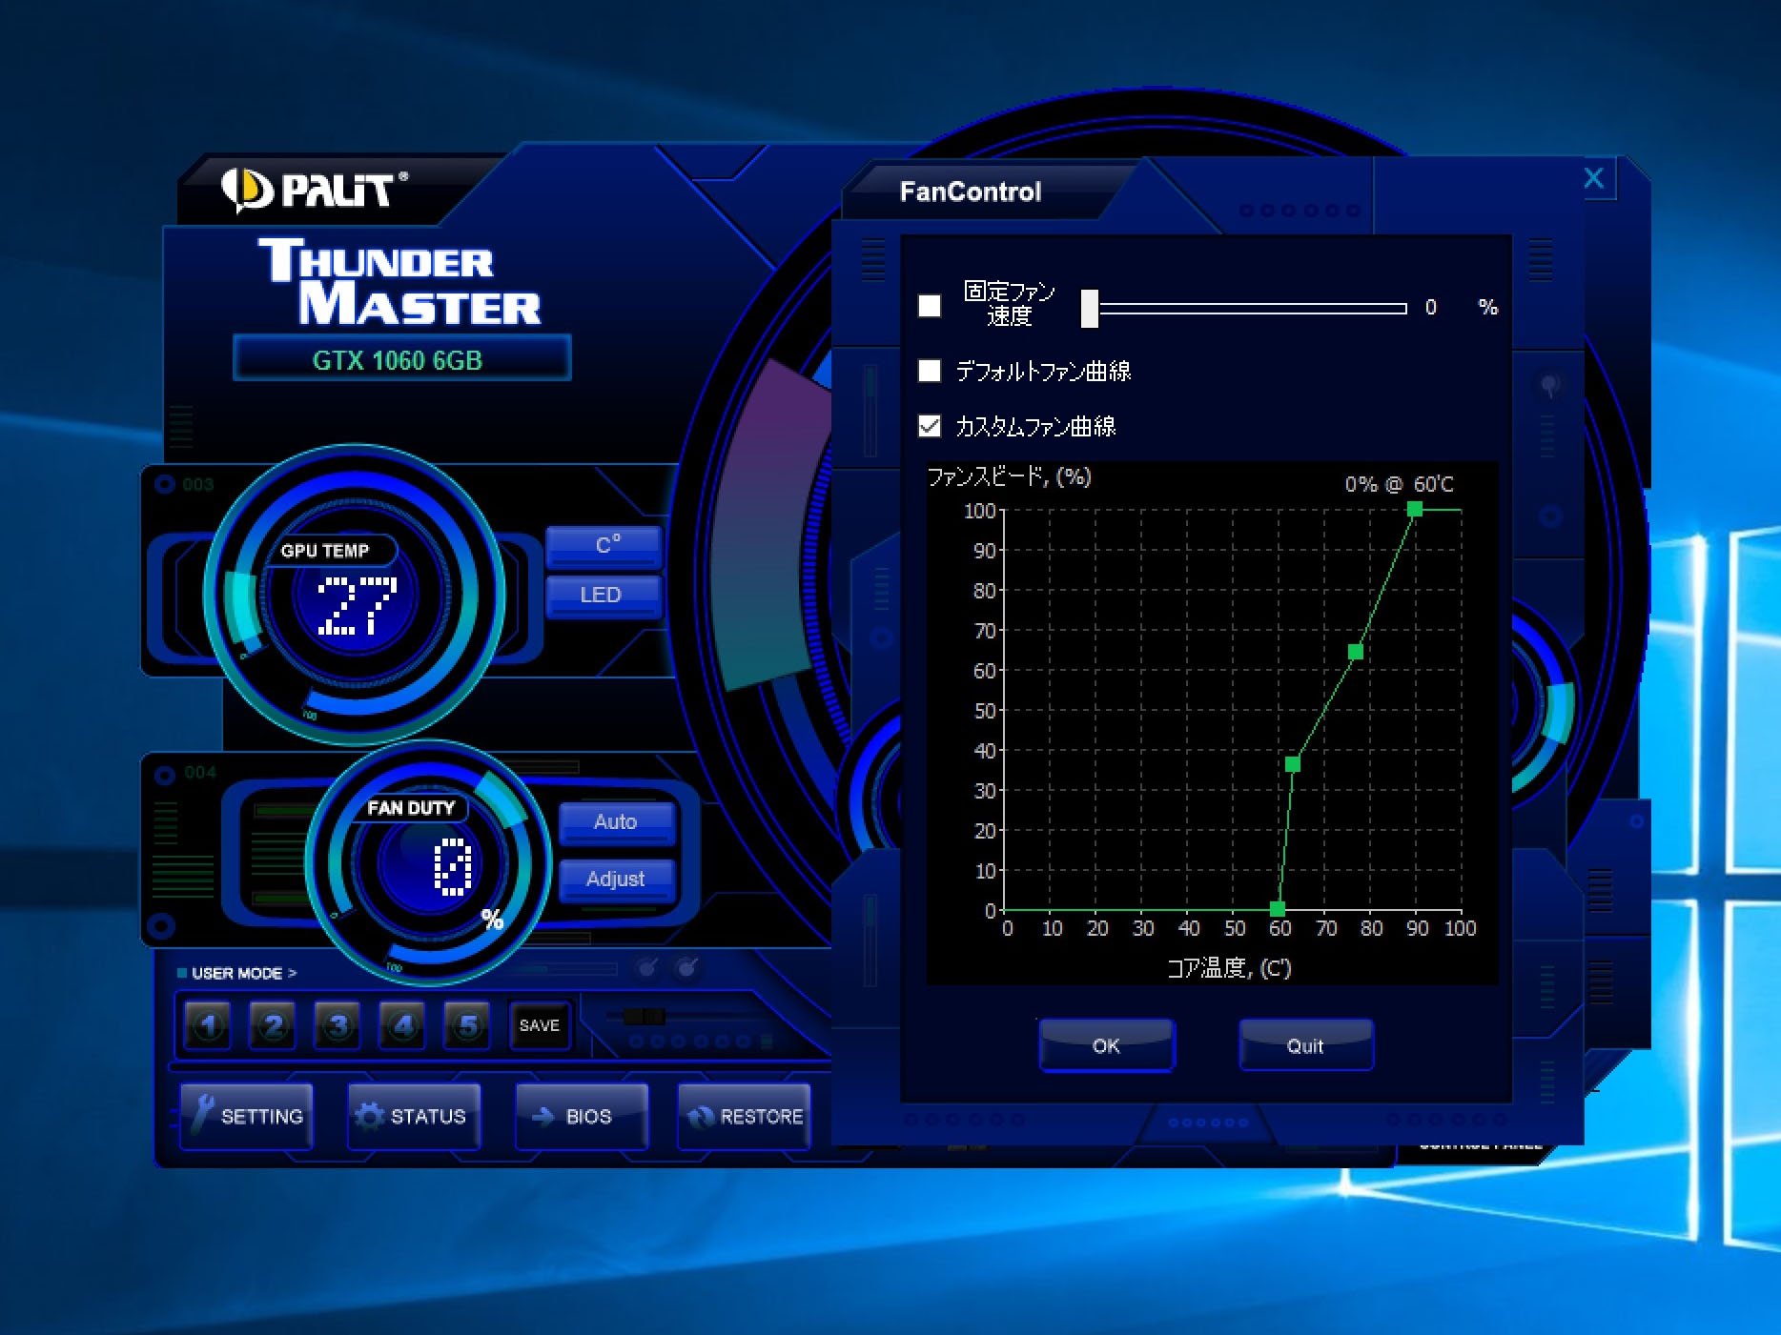The height and width of the screenshot is (1335, 1781).
Task: Select fan curve point at 60°C 0%
Action: (x=1278, y=909)
